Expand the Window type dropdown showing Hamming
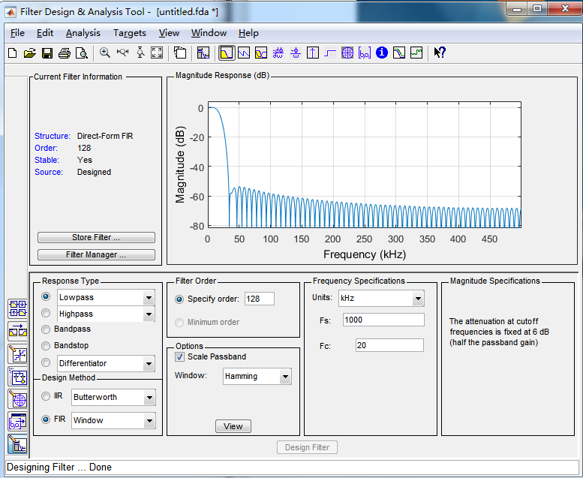The image size is (583, 478). [285, 377]
